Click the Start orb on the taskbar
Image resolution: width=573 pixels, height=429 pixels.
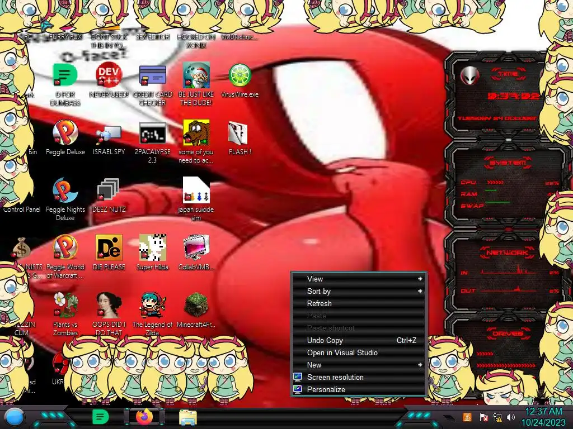(15, 417)
